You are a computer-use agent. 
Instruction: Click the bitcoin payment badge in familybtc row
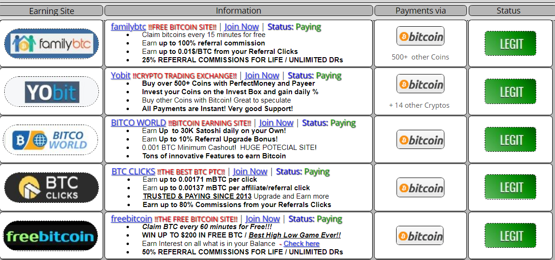coord(420,36)
